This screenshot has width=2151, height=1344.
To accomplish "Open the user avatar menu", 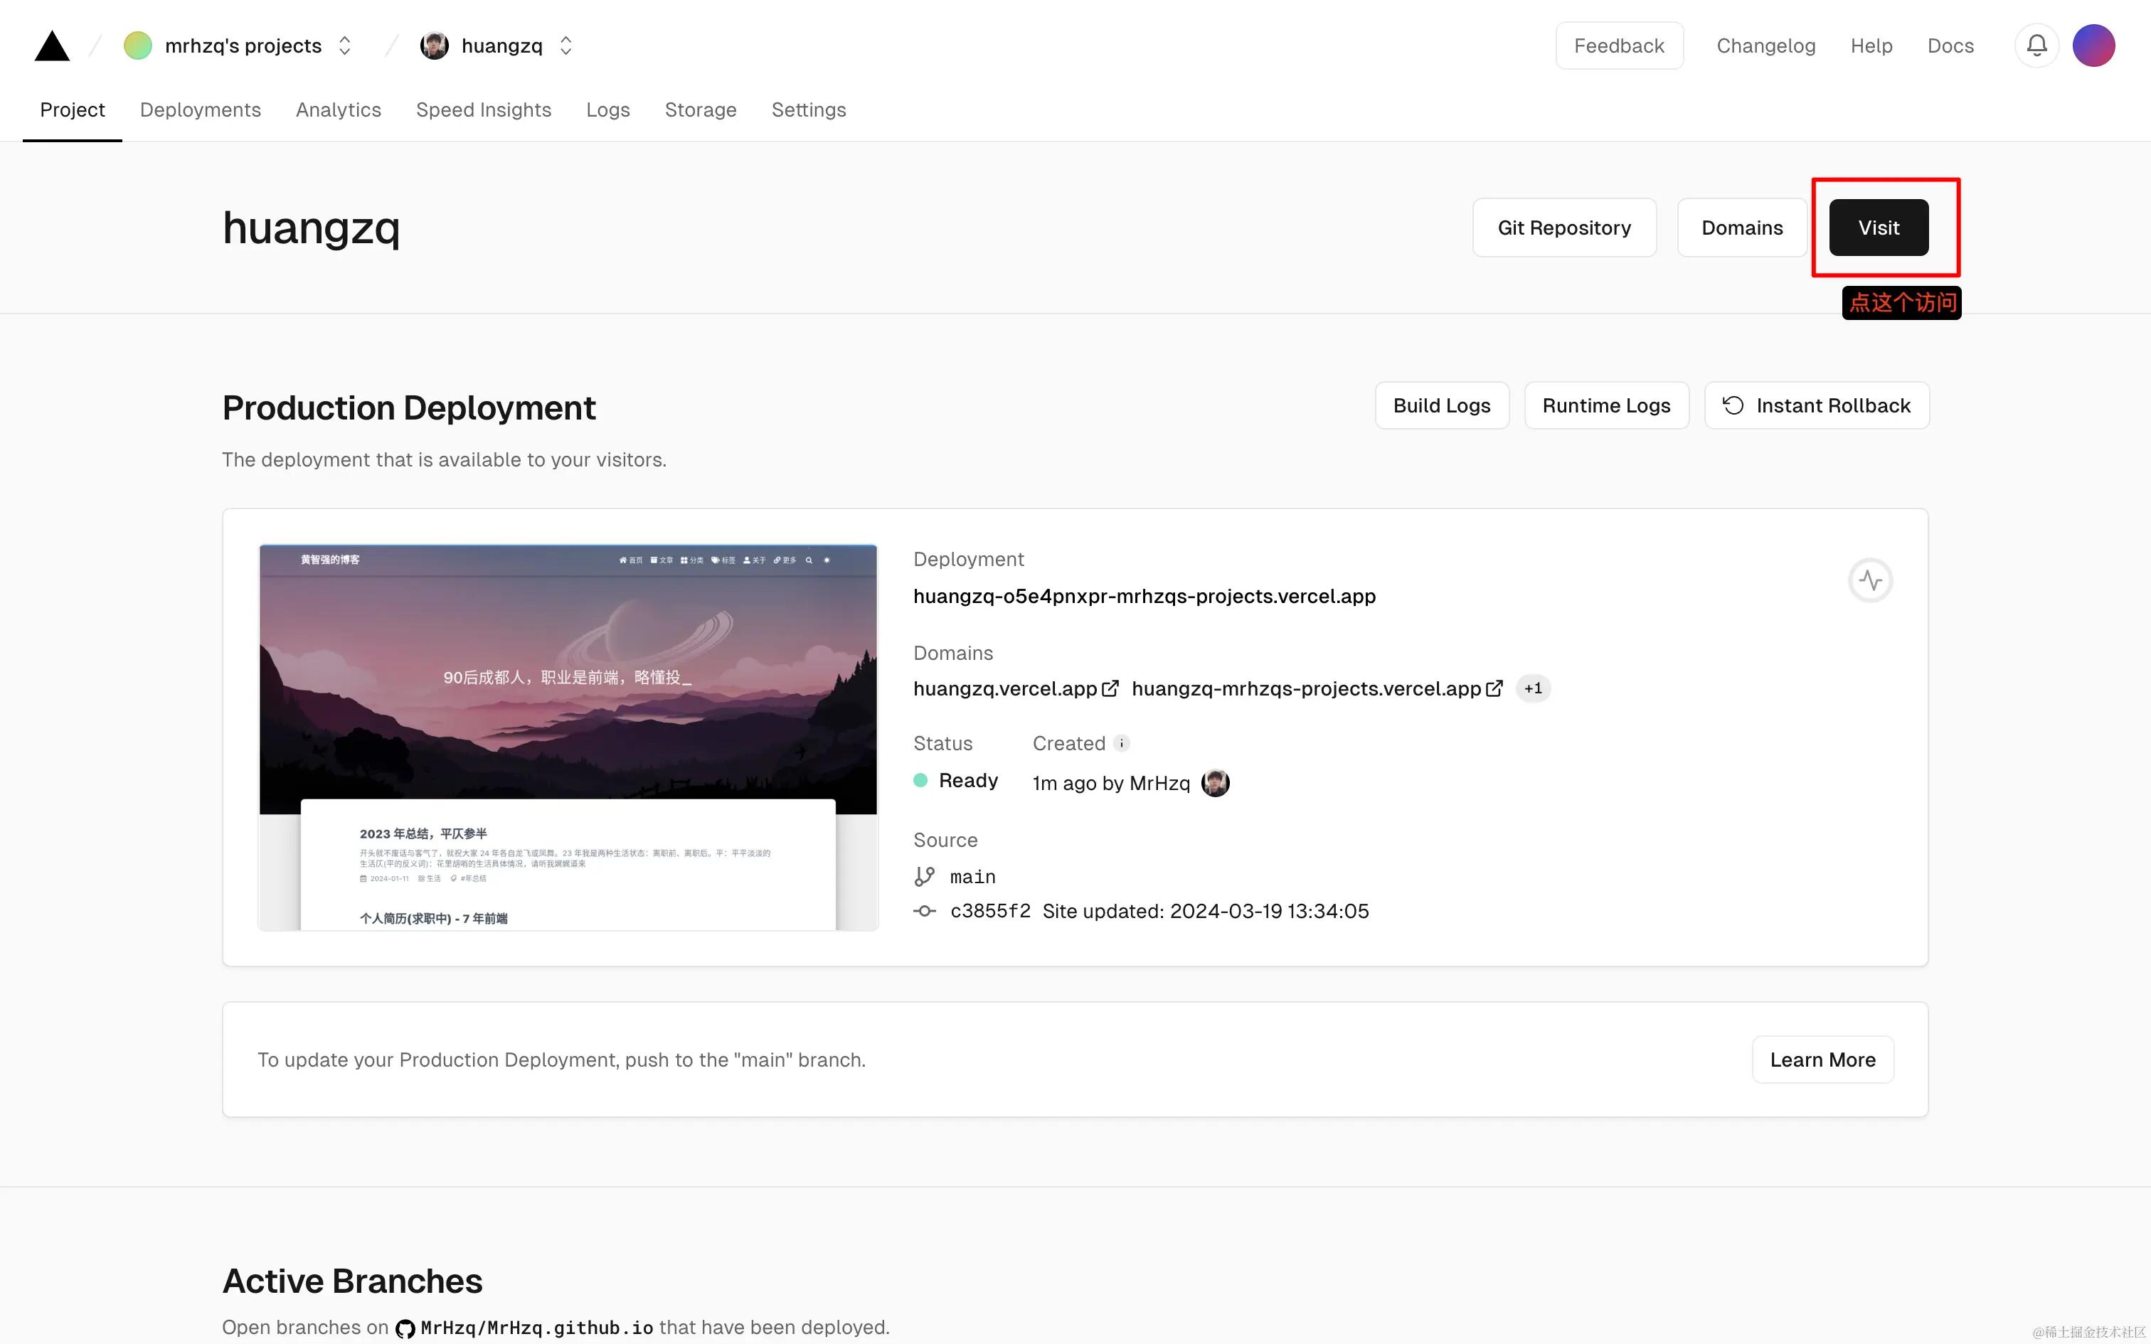I will pyautogui.click(x=2093, y=46).
